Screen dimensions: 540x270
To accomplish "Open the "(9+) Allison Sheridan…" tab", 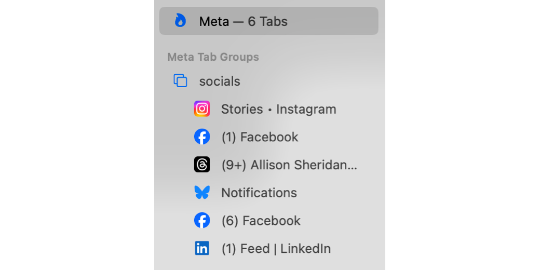I will pos(289,166).
